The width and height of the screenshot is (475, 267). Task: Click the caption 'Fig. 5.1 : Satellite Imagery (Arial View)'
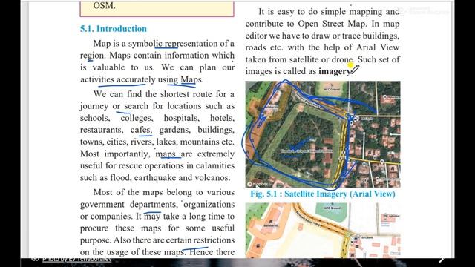(x=323, y=194)
